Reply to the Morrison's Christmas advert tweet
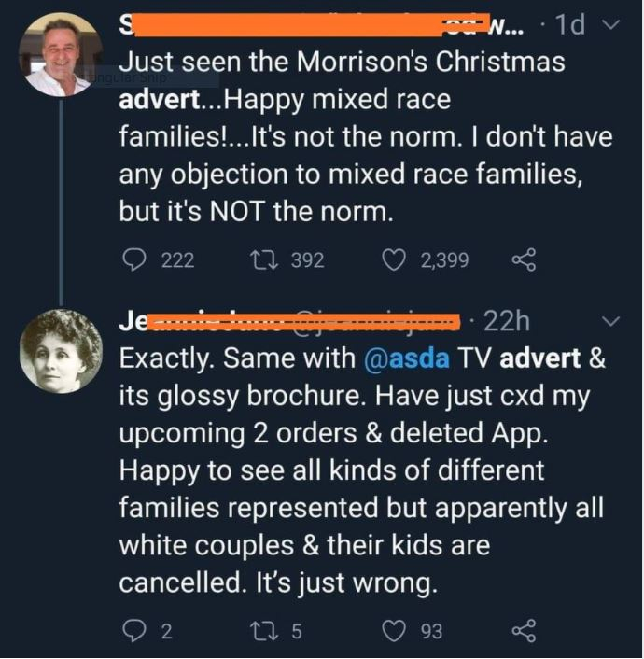Screen dimensions: 644x659 coord(133,260)
